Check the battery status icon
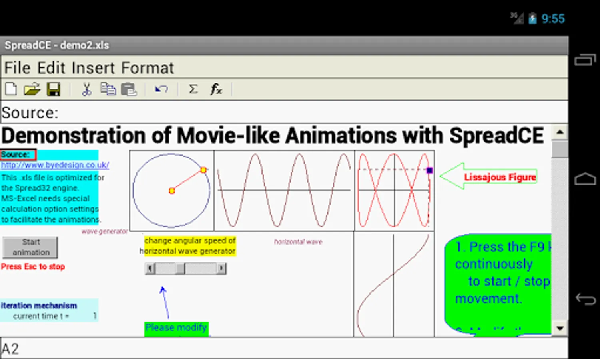 pos(532,18)
